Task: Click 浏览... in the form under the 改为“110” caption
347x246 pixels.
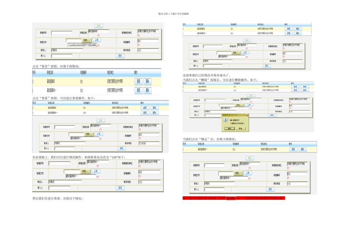Action: coord(85,171)
